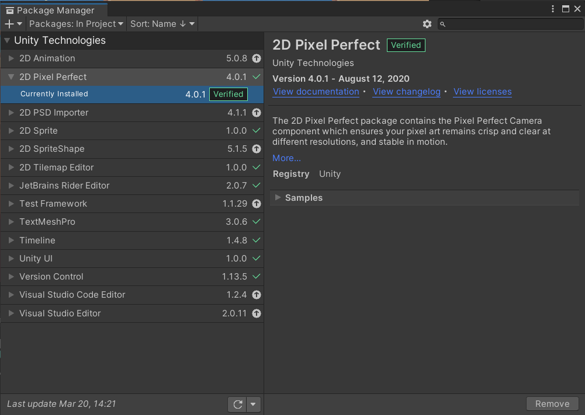Select the Visual Studio Code Editor package
Screen dimensions: 585x415
(x=131, y=295)
